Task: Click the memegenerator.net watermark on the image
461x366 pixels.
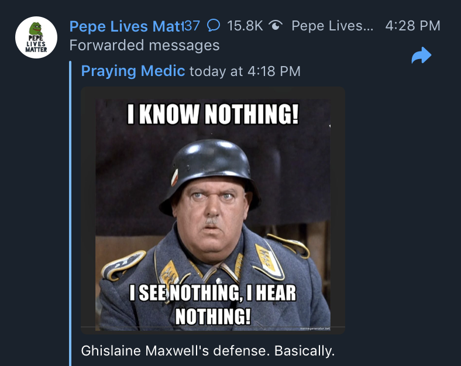Action: pyautogui.click(x=314, y=329)
